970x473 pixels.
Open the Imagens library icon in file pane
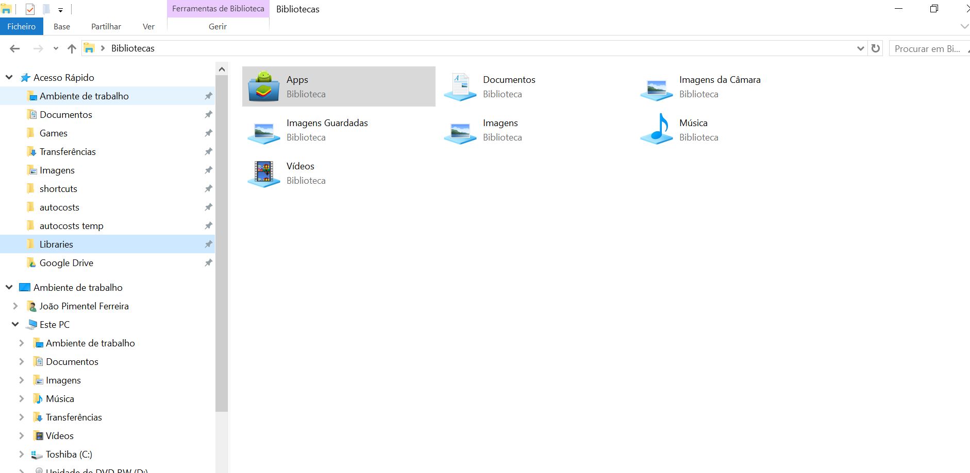click(460, 133)
